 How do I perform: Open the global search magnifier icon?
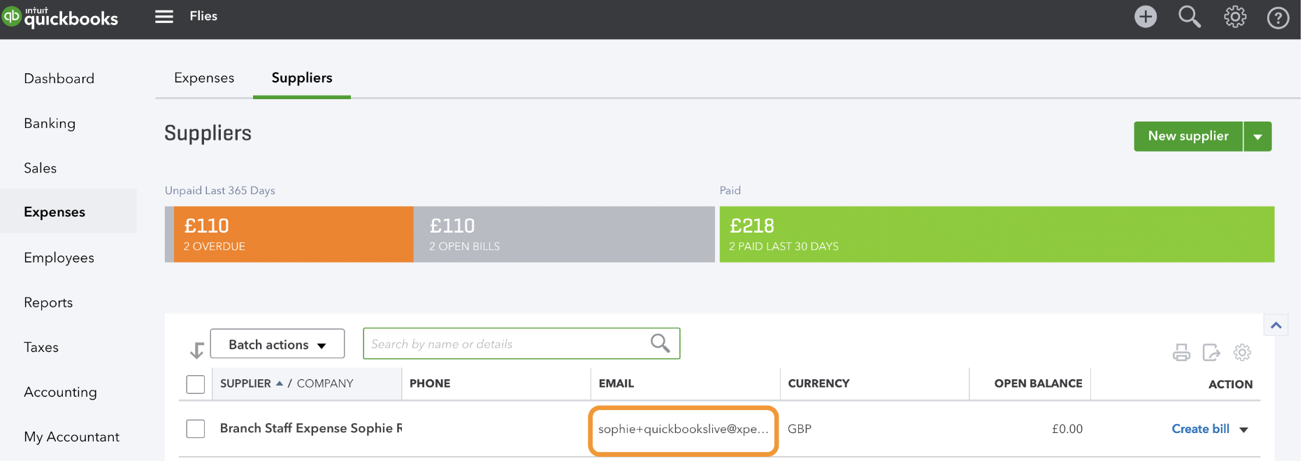tap(1190, 17)
